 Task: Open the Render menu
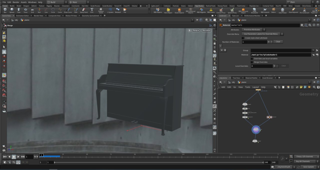tap(16, 2)
